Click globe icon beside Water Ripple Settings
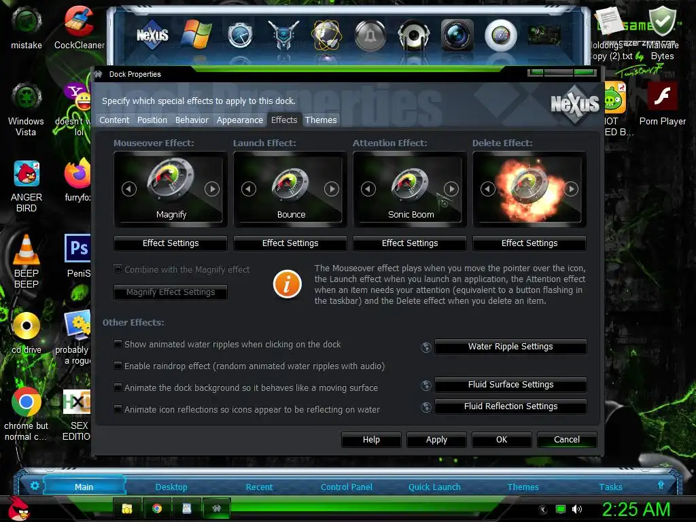Screen dimensions: 696x522 [426, 347]
